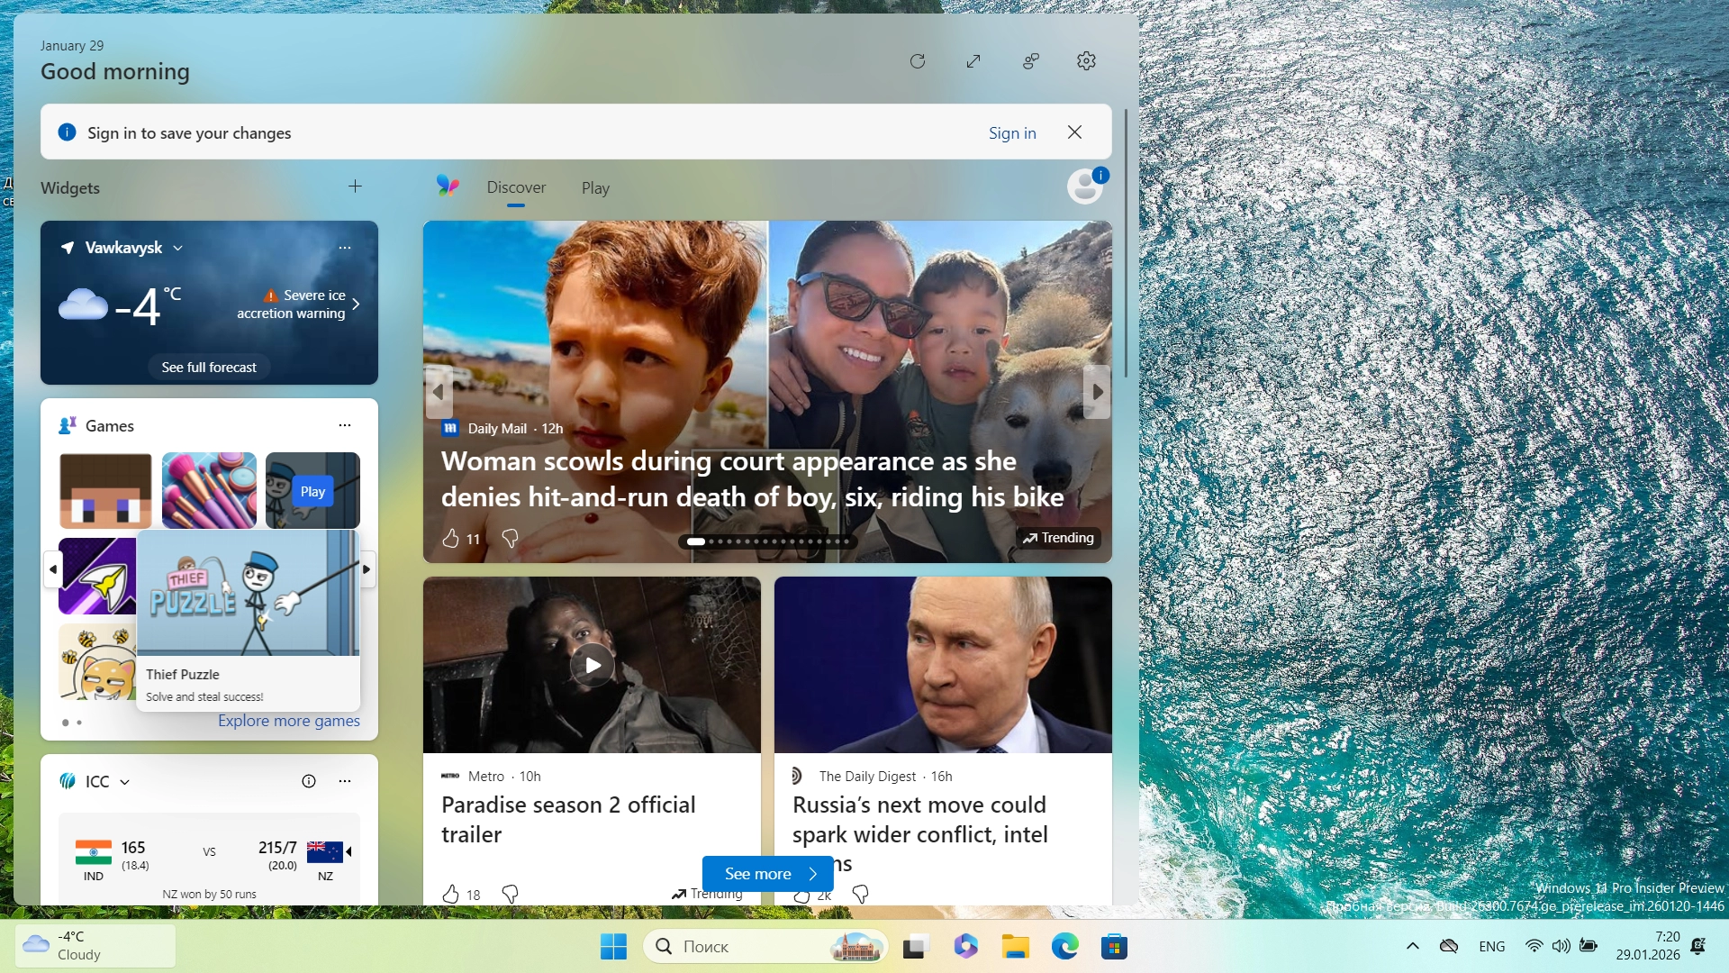Click Sign in link in banner
This screenshot has width=1729, height=973.
coord(1012,132)
